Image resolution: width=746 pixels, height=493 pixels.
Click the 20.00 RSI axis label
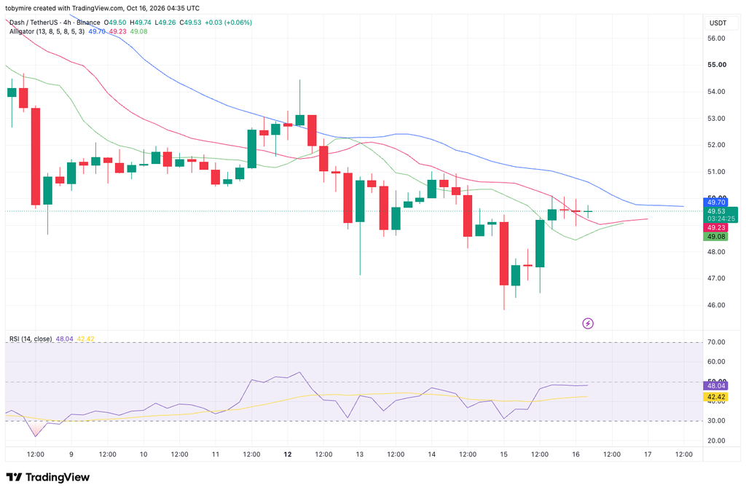[x=716, y=441]
